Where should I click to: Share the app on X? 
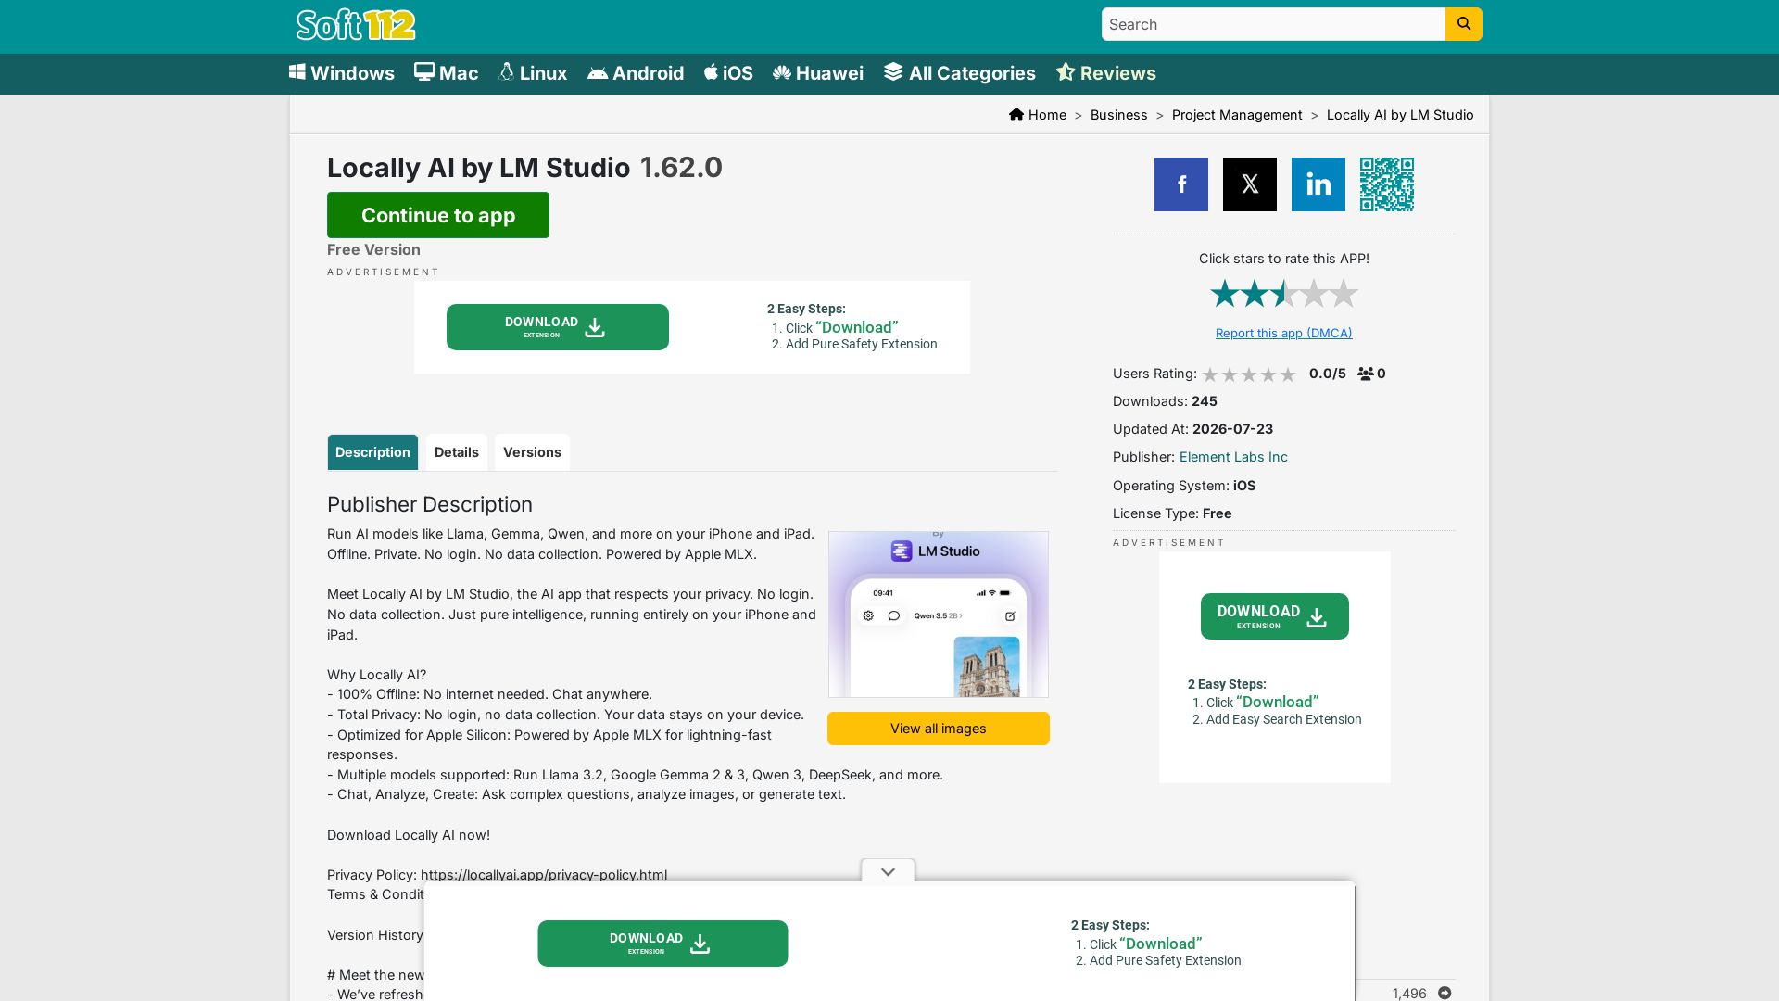point(1250,184)
